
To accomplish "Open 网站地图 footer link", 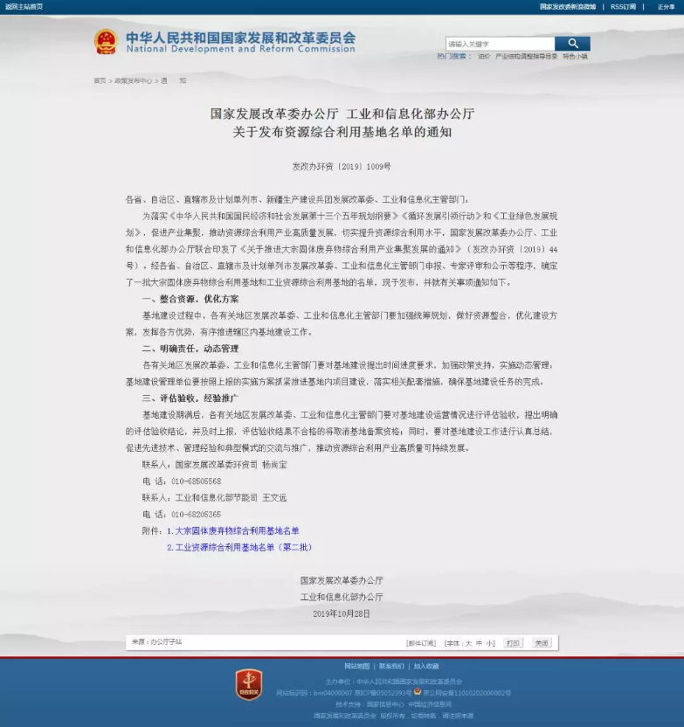I will coord(356,666).
